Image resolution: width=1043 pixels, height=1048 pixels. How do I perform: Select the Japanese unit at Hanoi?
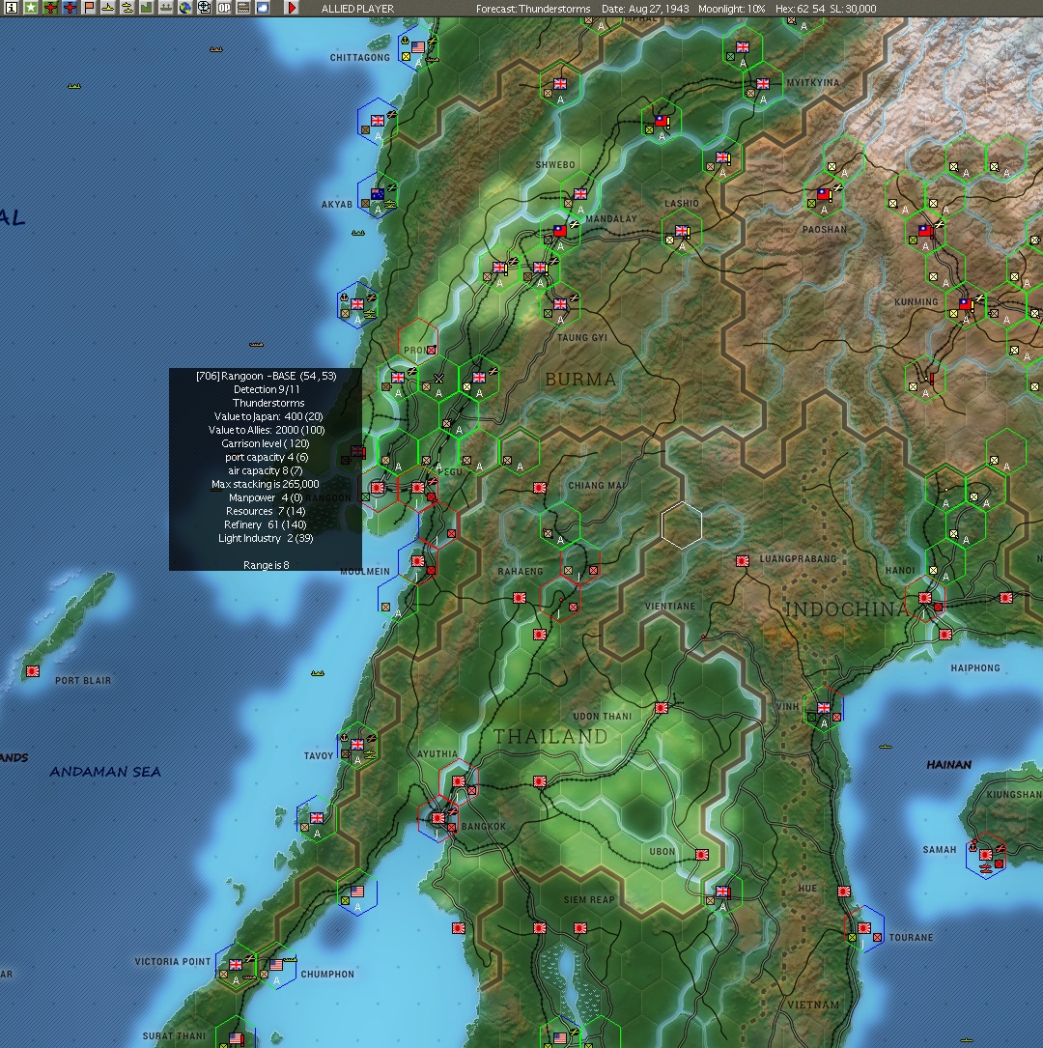[x=925, y=598]
